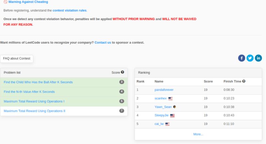The height and width of the screenshot is (144, 266).
Task: Click the US flag next to scanhex
Action: click(170, 98)
